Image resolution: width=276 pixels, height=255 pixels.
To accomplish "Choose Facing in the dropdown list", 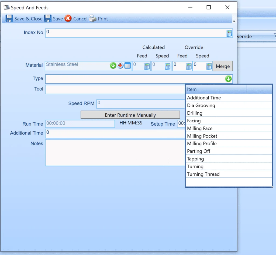I will click(229, 120).
